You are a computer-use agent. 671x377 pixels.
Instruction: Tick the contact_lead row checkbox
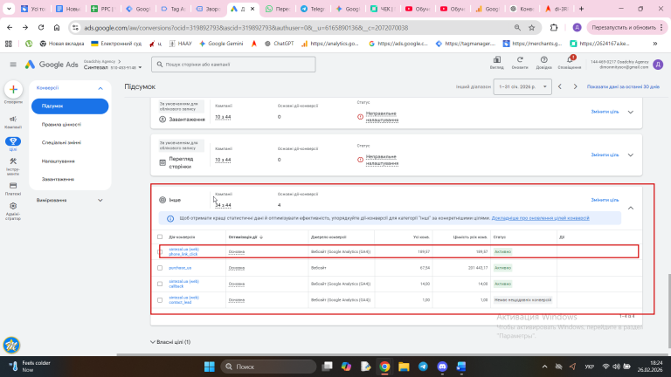pyautogui.click(x=160, y=300)
